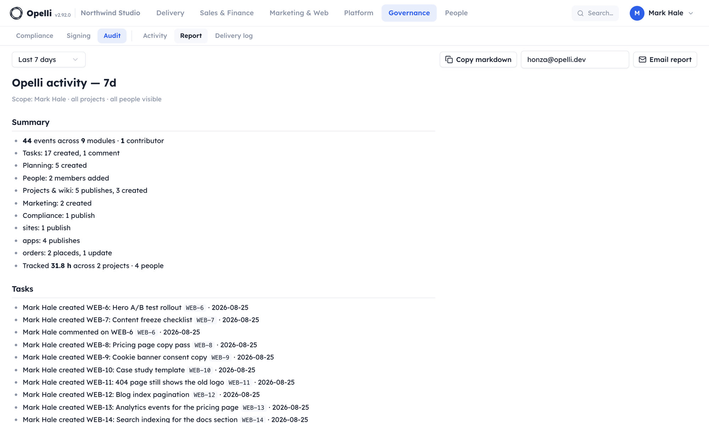Click 'sites: 1 publish' line

[46, 228]
